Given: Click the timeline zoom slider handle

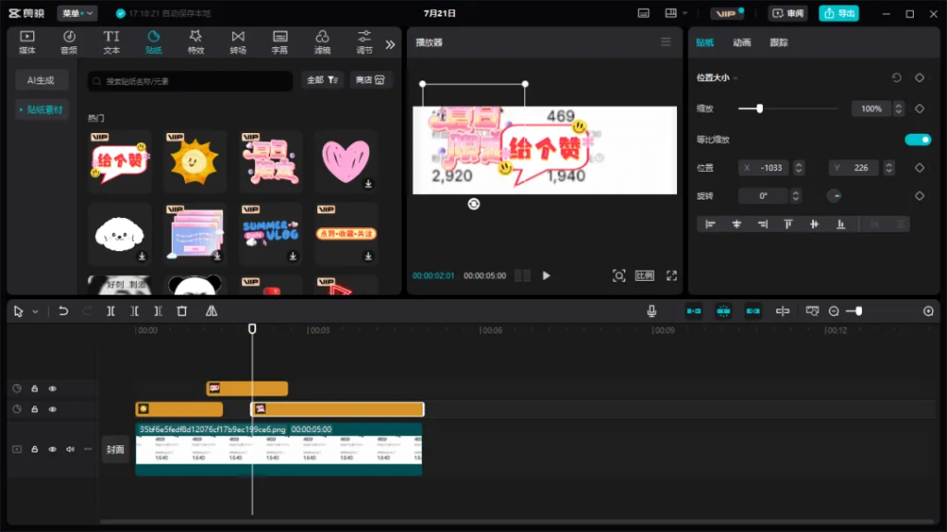Looking at the screenshot, I should coord(858,311).
